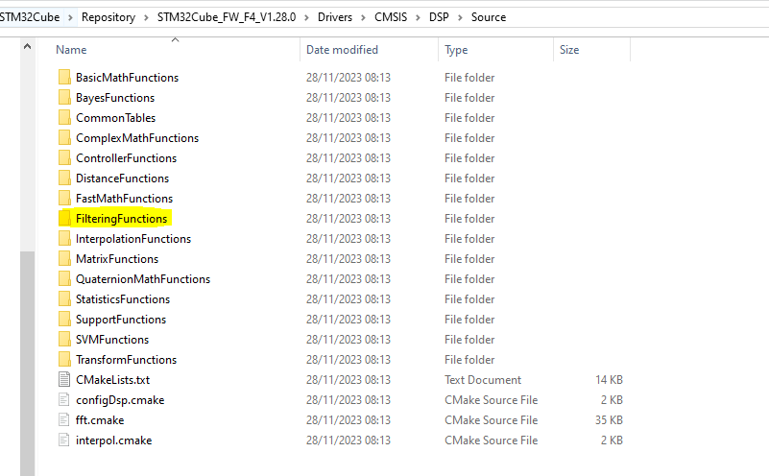The width and height of the screenshot is (769, 476).
Task: Select the CMakeLists.txt file name
Action: (x=112, y=379)
